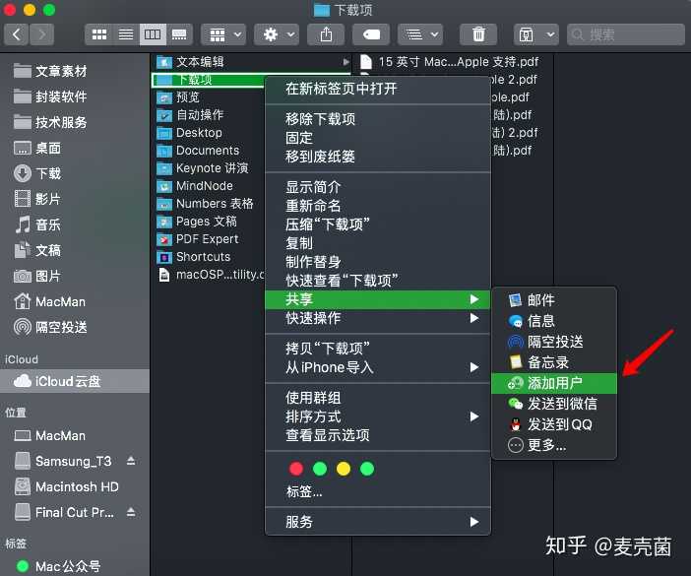Select 文稿 in the sidebar
The height and width of the screenshot is (576, 691).
[37, 250]
